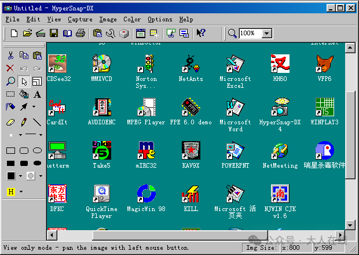Screen dimensions: 359x255
Task: Click the yellow H highlighter swatch
Action: [x=11, y=191]
